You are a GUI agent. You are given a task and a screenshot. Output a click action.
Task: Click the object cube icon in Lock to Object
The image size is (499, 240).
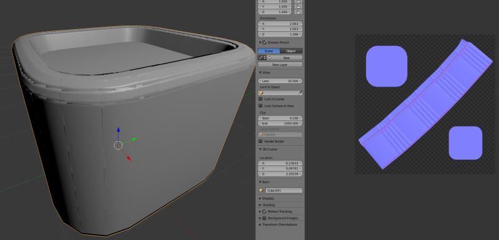261,93
